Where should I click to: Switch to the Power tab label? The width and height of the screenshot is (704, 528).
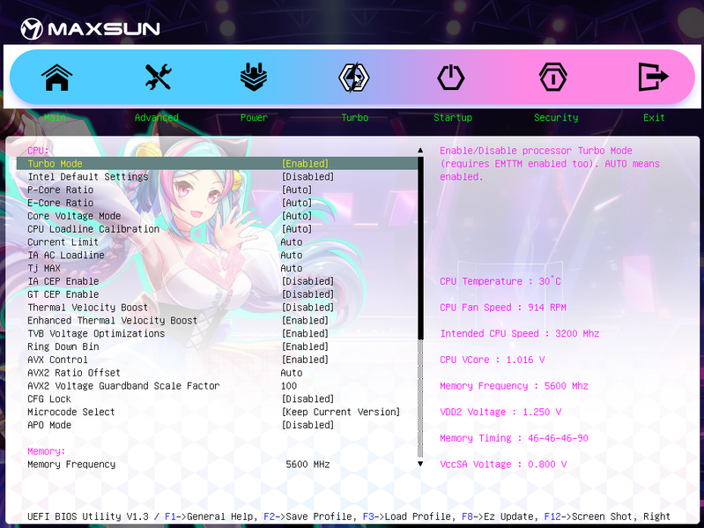(254, 117)
